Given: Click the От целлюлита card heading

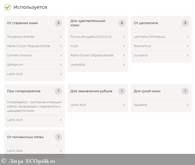Looking at the screenshot, I should coord(146,23).
